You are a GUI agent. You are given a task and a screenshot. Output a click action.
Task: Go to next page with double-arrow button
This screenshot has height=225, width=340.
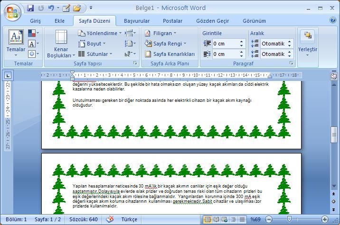[x=334, y=209]
